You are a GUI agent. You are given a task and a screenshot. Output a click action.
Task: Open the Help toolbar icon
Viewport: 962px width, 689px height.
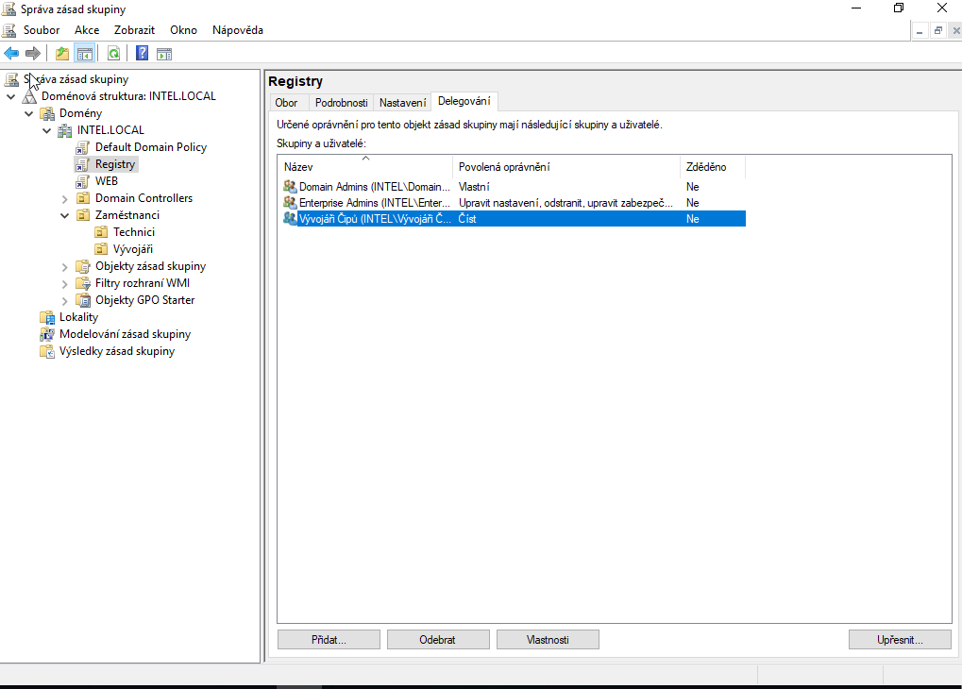142,54
